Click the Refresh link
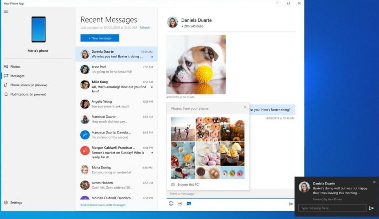The height and width of the screenshot is (219, 379). pyautogui.click(x=145, y=27)
